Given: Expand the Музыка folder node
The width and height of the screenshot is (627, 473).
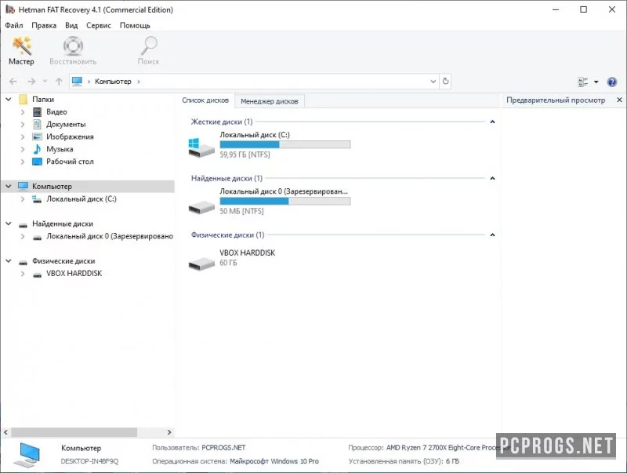Looking at the screenshot, I should (23, 149).
